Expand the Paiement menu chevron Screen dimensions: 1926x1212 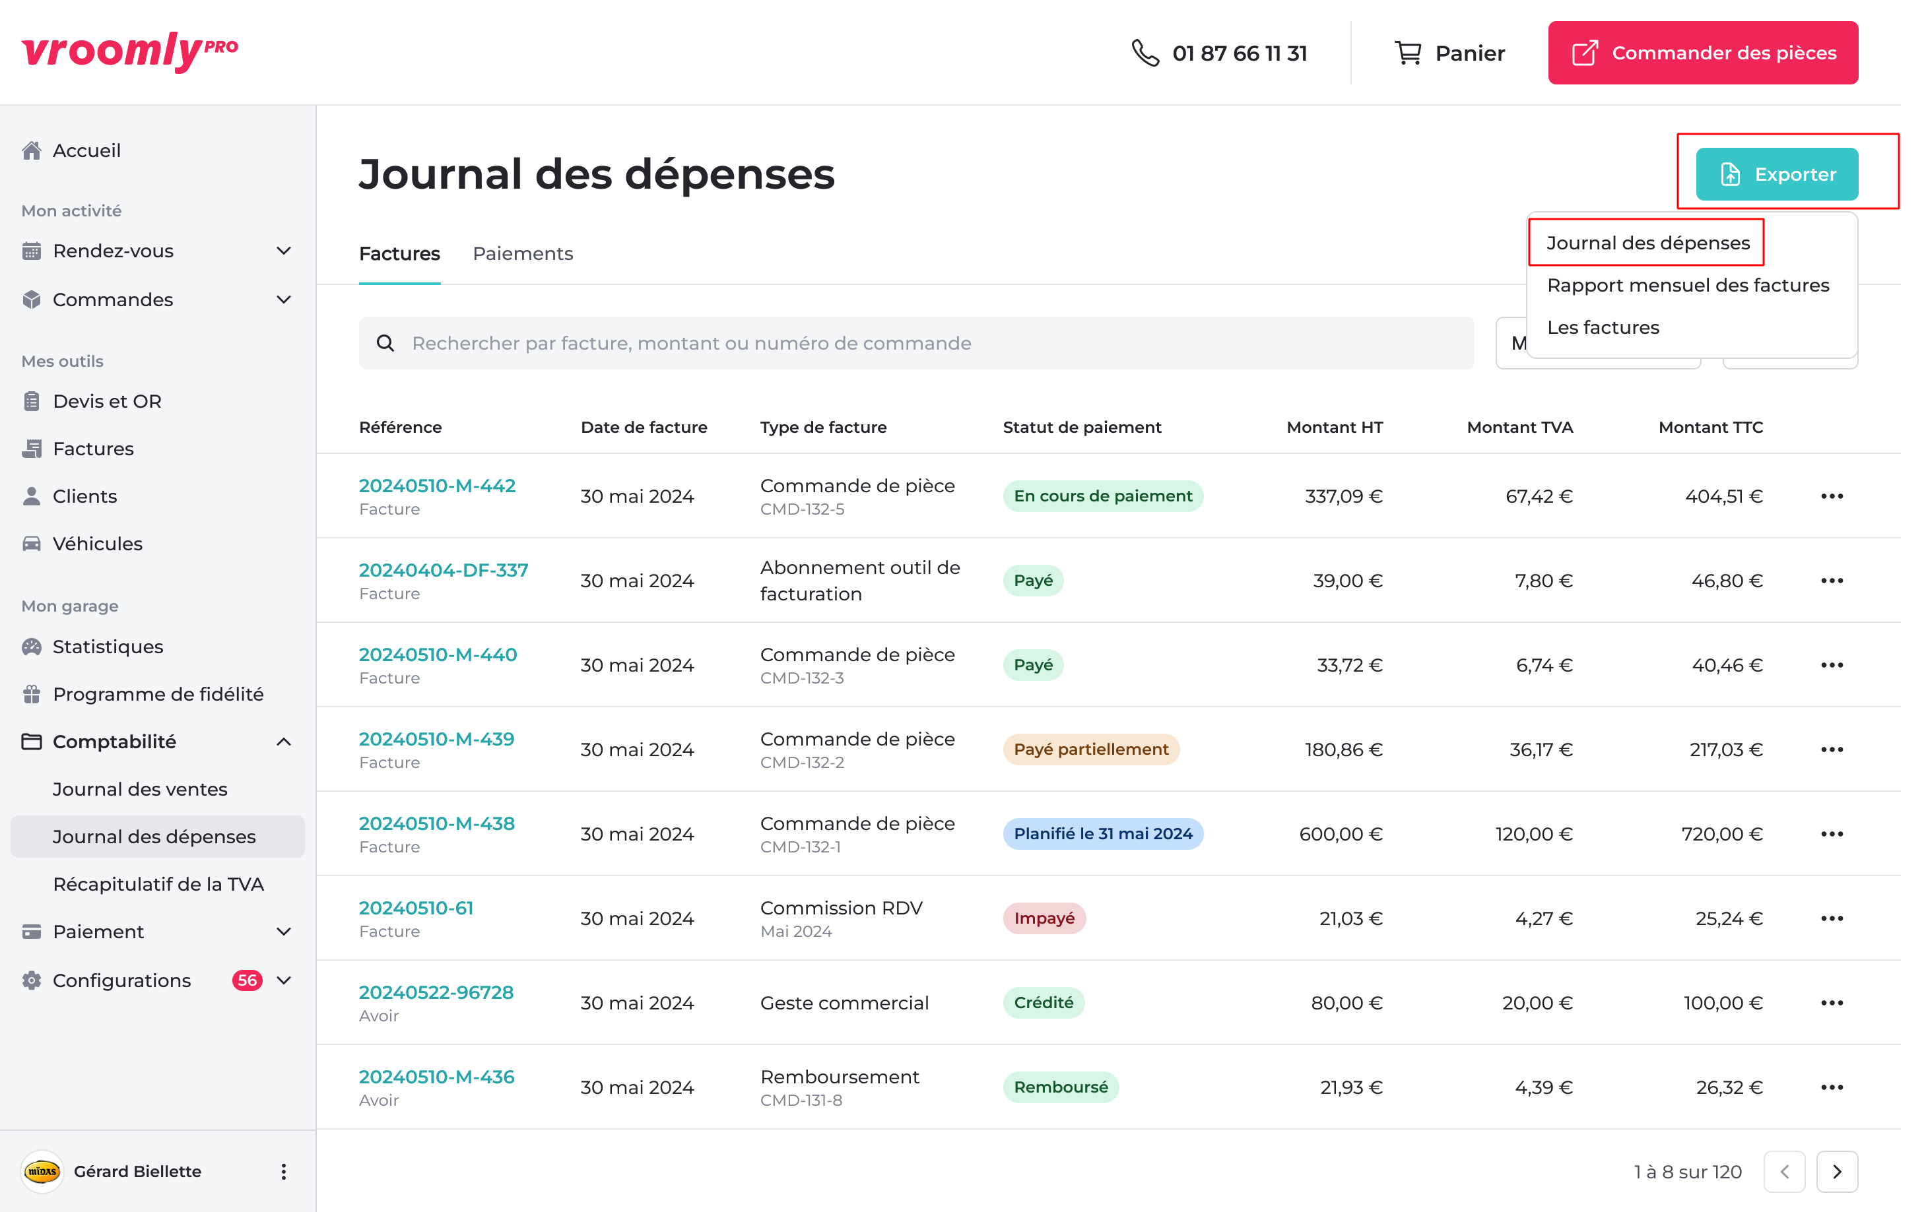click(x=283, y=932)
